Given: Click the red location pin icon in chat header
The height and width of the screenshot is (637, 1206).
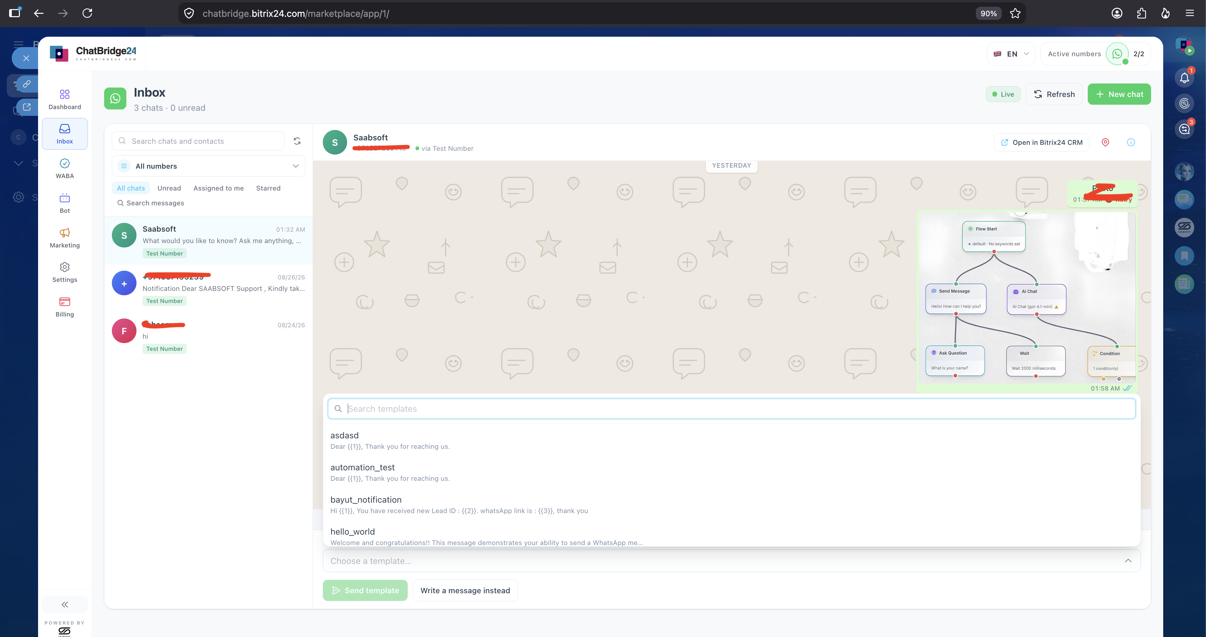Looking at the screenshot, I should [x=1105, y=142].
